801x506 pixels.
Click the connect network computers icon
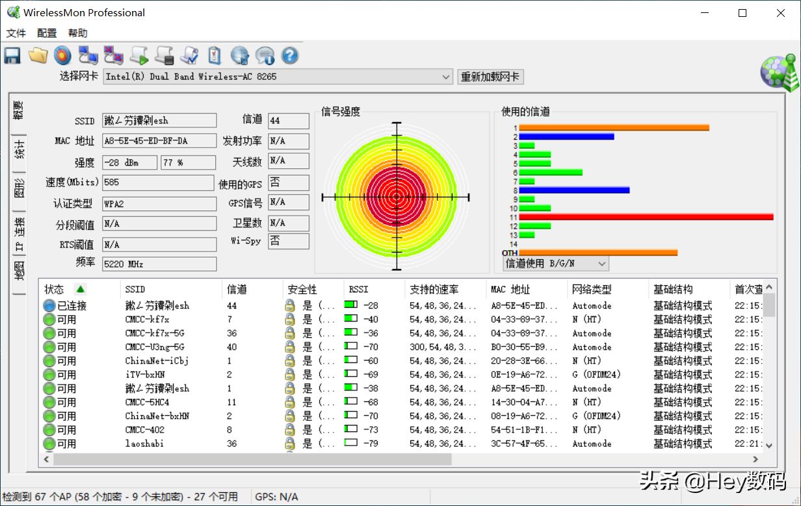click(x=88, y=55)
